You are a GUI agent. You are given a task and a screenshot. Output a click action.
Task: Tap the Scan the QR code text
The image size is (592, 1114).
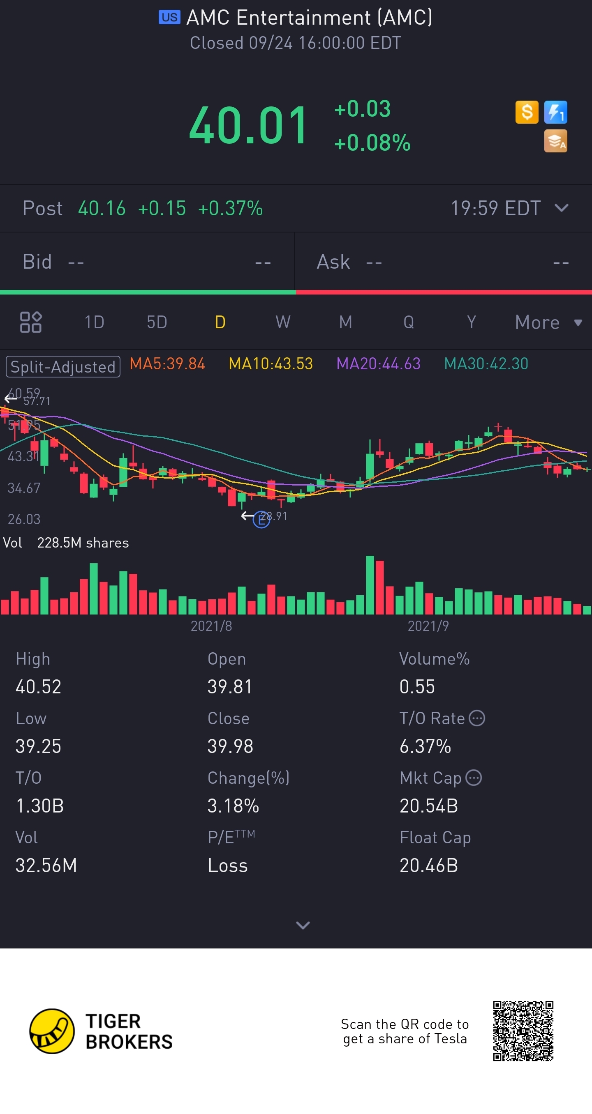[x=405, y=1031]
